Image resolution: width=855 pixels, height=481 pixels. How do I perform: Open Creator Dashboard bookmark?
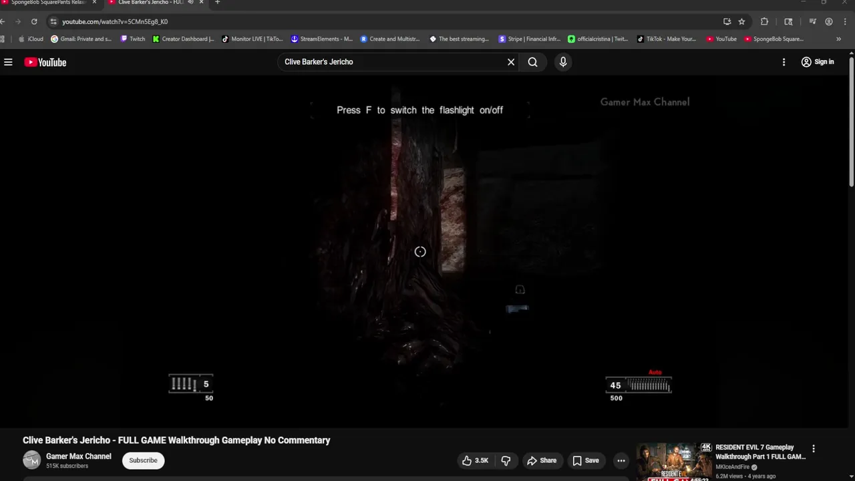coord(183,39)
